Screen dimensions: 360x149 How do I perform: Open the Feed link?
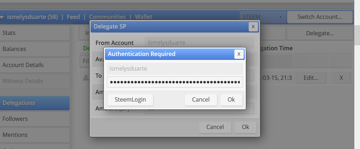point(73,17)
